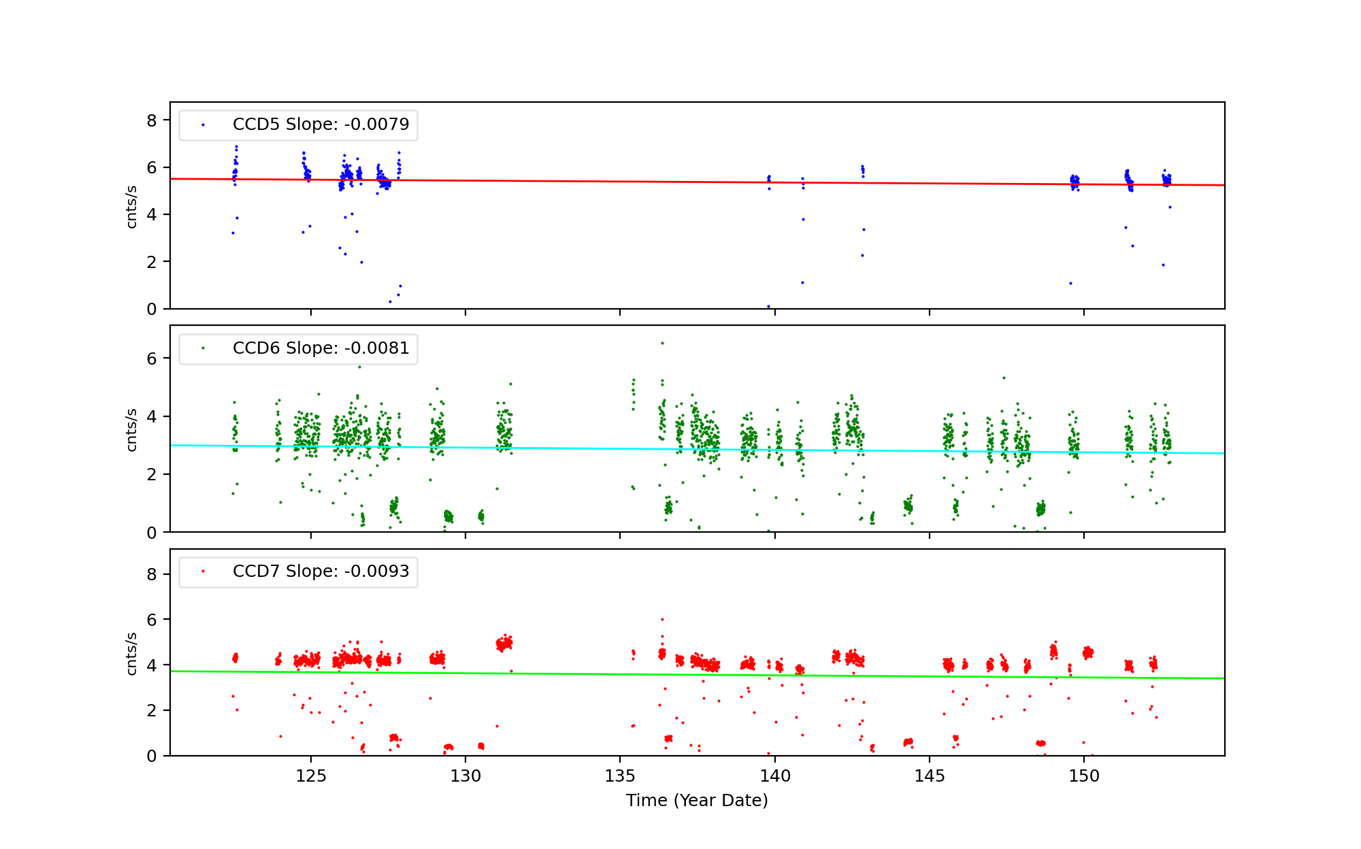The height and width of the screenshot is (849, 1361).
Task: Click the cnts/s label of bottom plot
Action: click(132, 653)
